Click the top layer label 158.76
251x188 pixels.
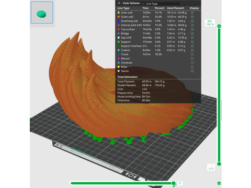coord(210,25)
